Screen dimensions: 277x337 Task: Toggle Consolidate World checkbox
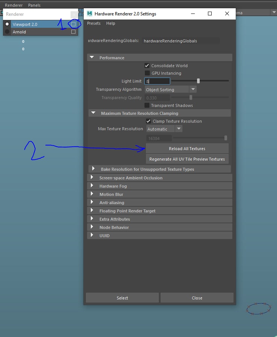coord(147,65)
